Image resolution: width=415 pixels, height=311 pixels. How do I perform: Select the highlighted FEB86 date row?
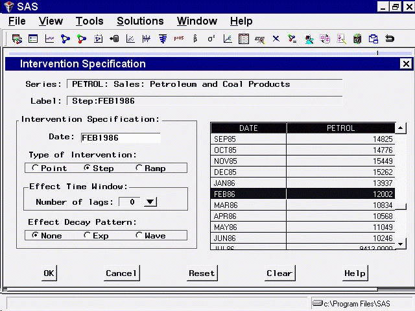click(x=302, y=194)
